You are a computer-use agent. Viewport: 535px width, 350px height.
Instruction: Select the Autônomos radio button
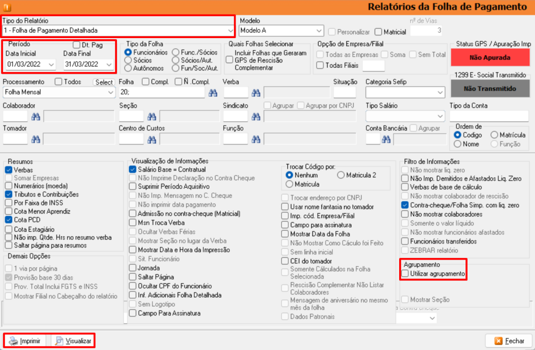point(127,68)
